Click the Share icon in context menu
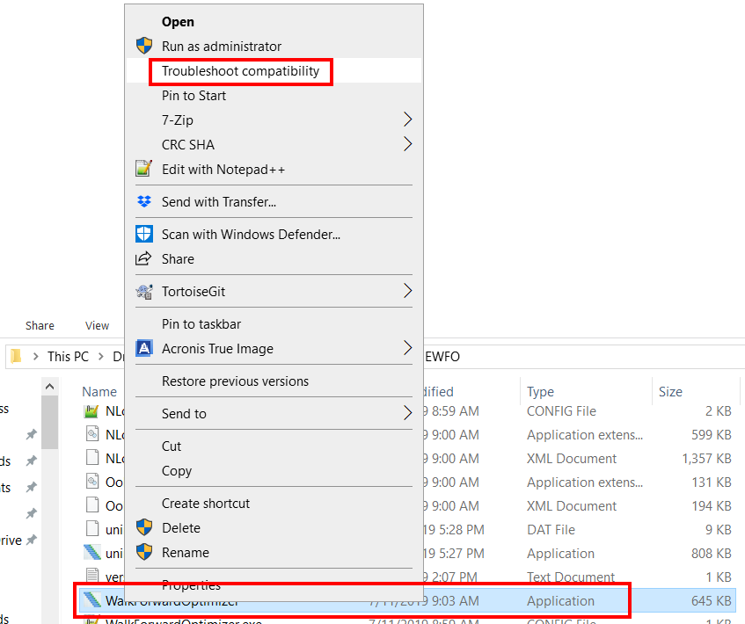This screenshot has width=745, height=624. (144, 258)
